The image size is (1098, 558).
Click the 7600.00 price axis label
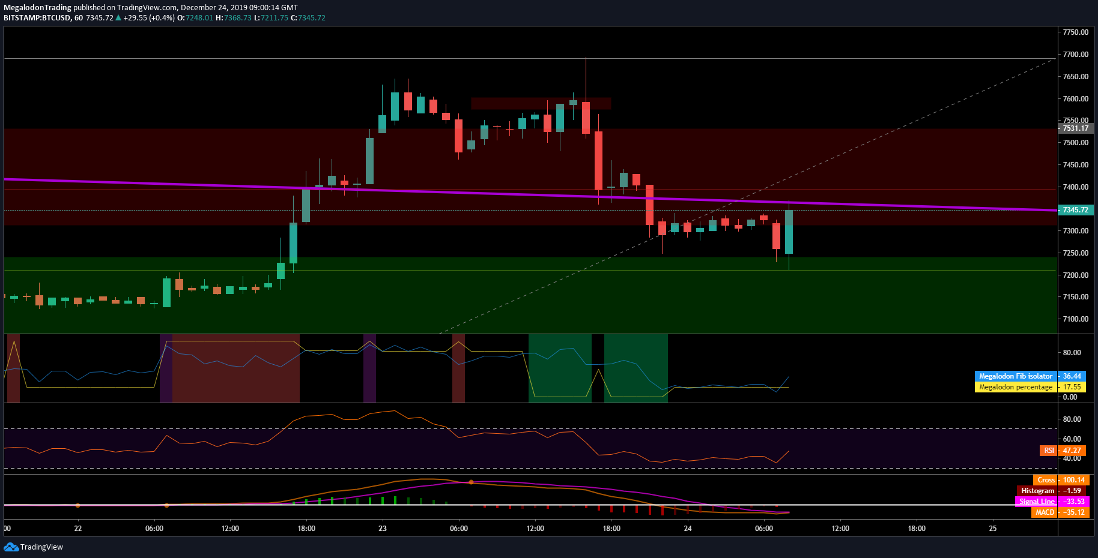coord(1075,99)
